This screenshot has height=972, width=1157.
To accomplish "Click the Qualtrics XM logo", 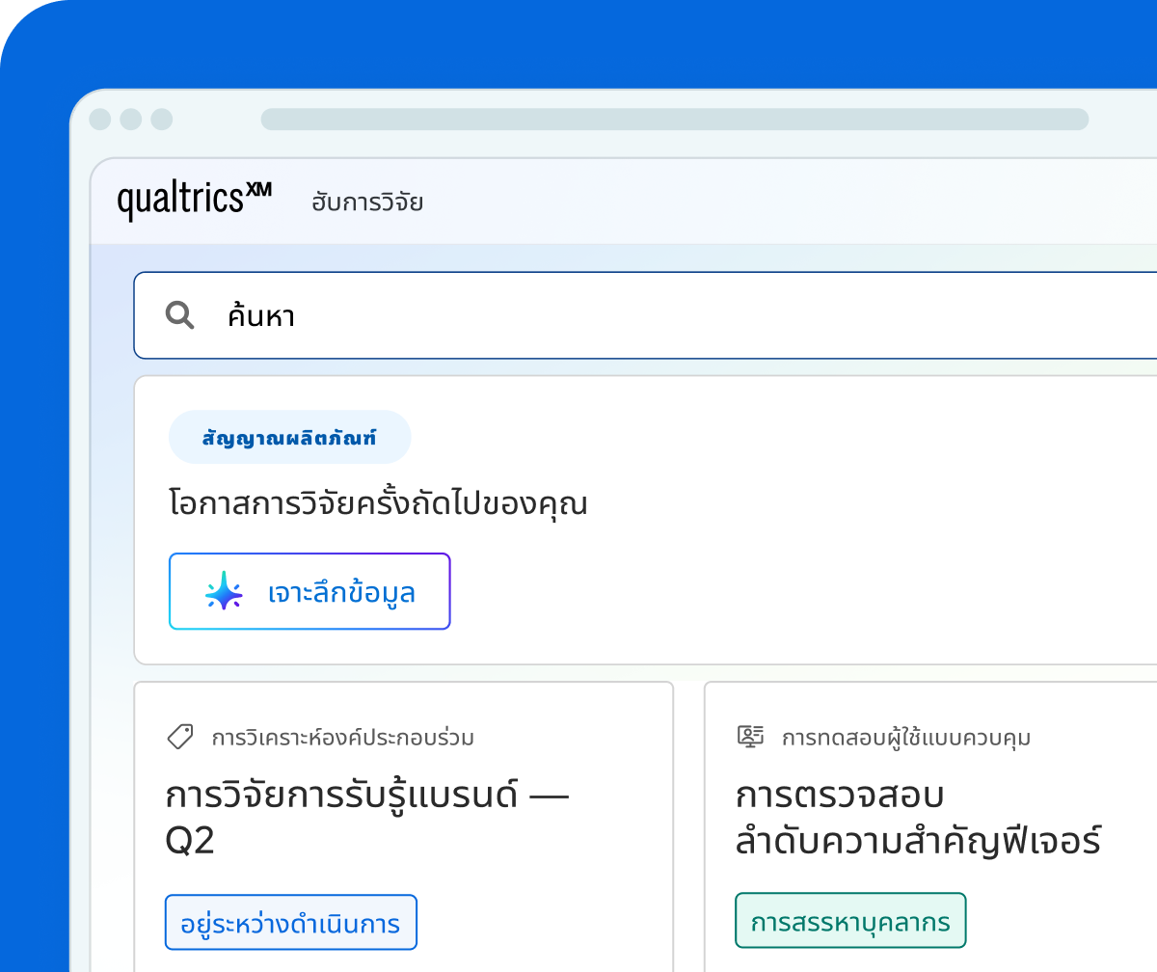I will [x=194, y=201].
